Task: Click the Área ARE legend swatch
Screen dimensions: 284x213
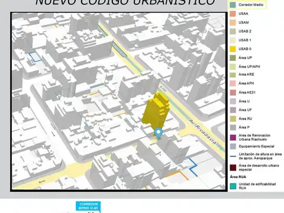Action: point(233,75)
